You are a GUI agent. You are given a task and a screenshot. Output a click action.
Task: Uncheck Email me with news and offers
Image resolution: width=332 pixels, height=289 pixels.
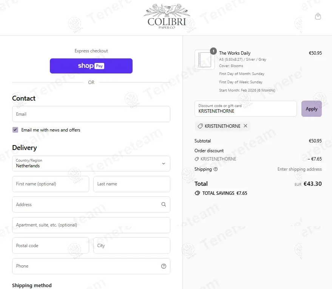15,130
